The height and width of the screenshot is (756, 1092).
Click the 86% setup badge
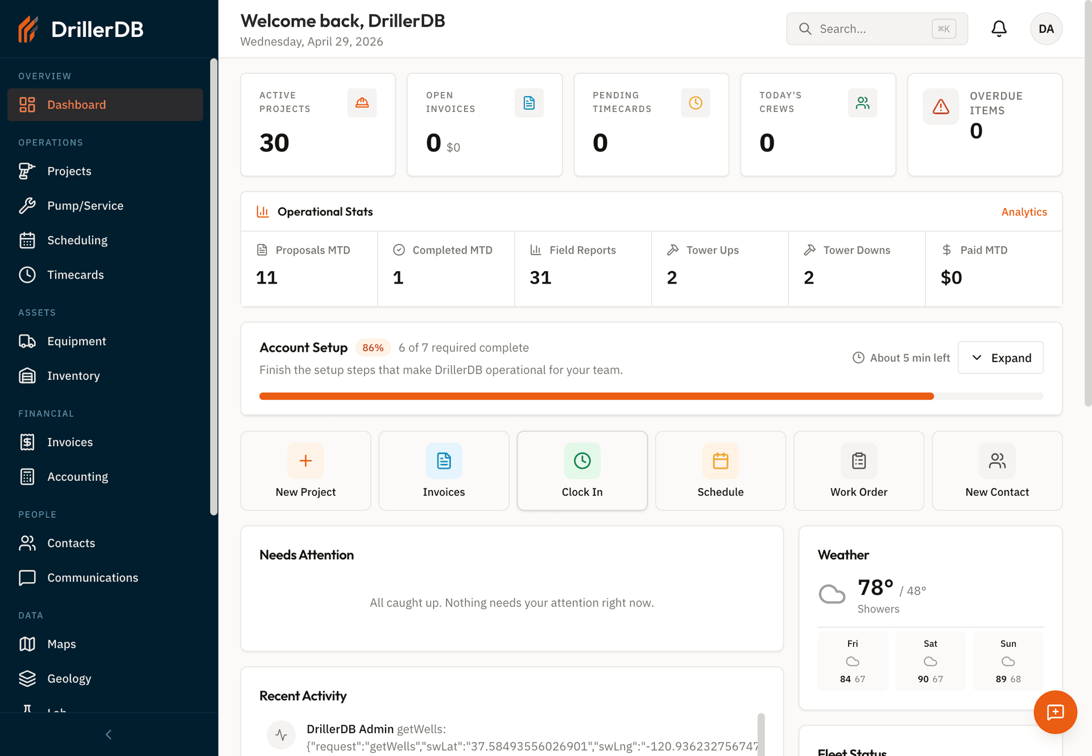point(373,348)
